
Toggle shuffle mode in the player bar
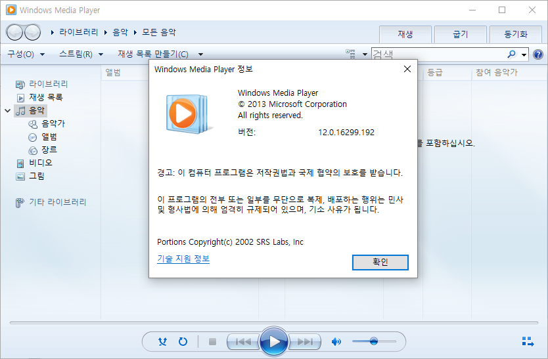point(162,341)
